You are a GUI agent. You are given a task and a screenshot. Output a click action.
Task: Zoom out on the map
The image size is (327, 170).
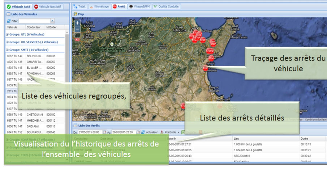[77, 28]
